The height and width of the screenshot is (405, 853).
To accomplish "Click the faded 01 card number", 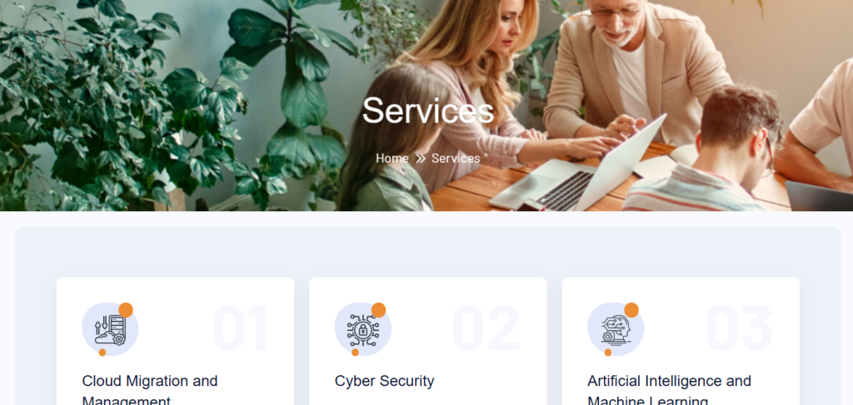I will click(x=240, y=328).
